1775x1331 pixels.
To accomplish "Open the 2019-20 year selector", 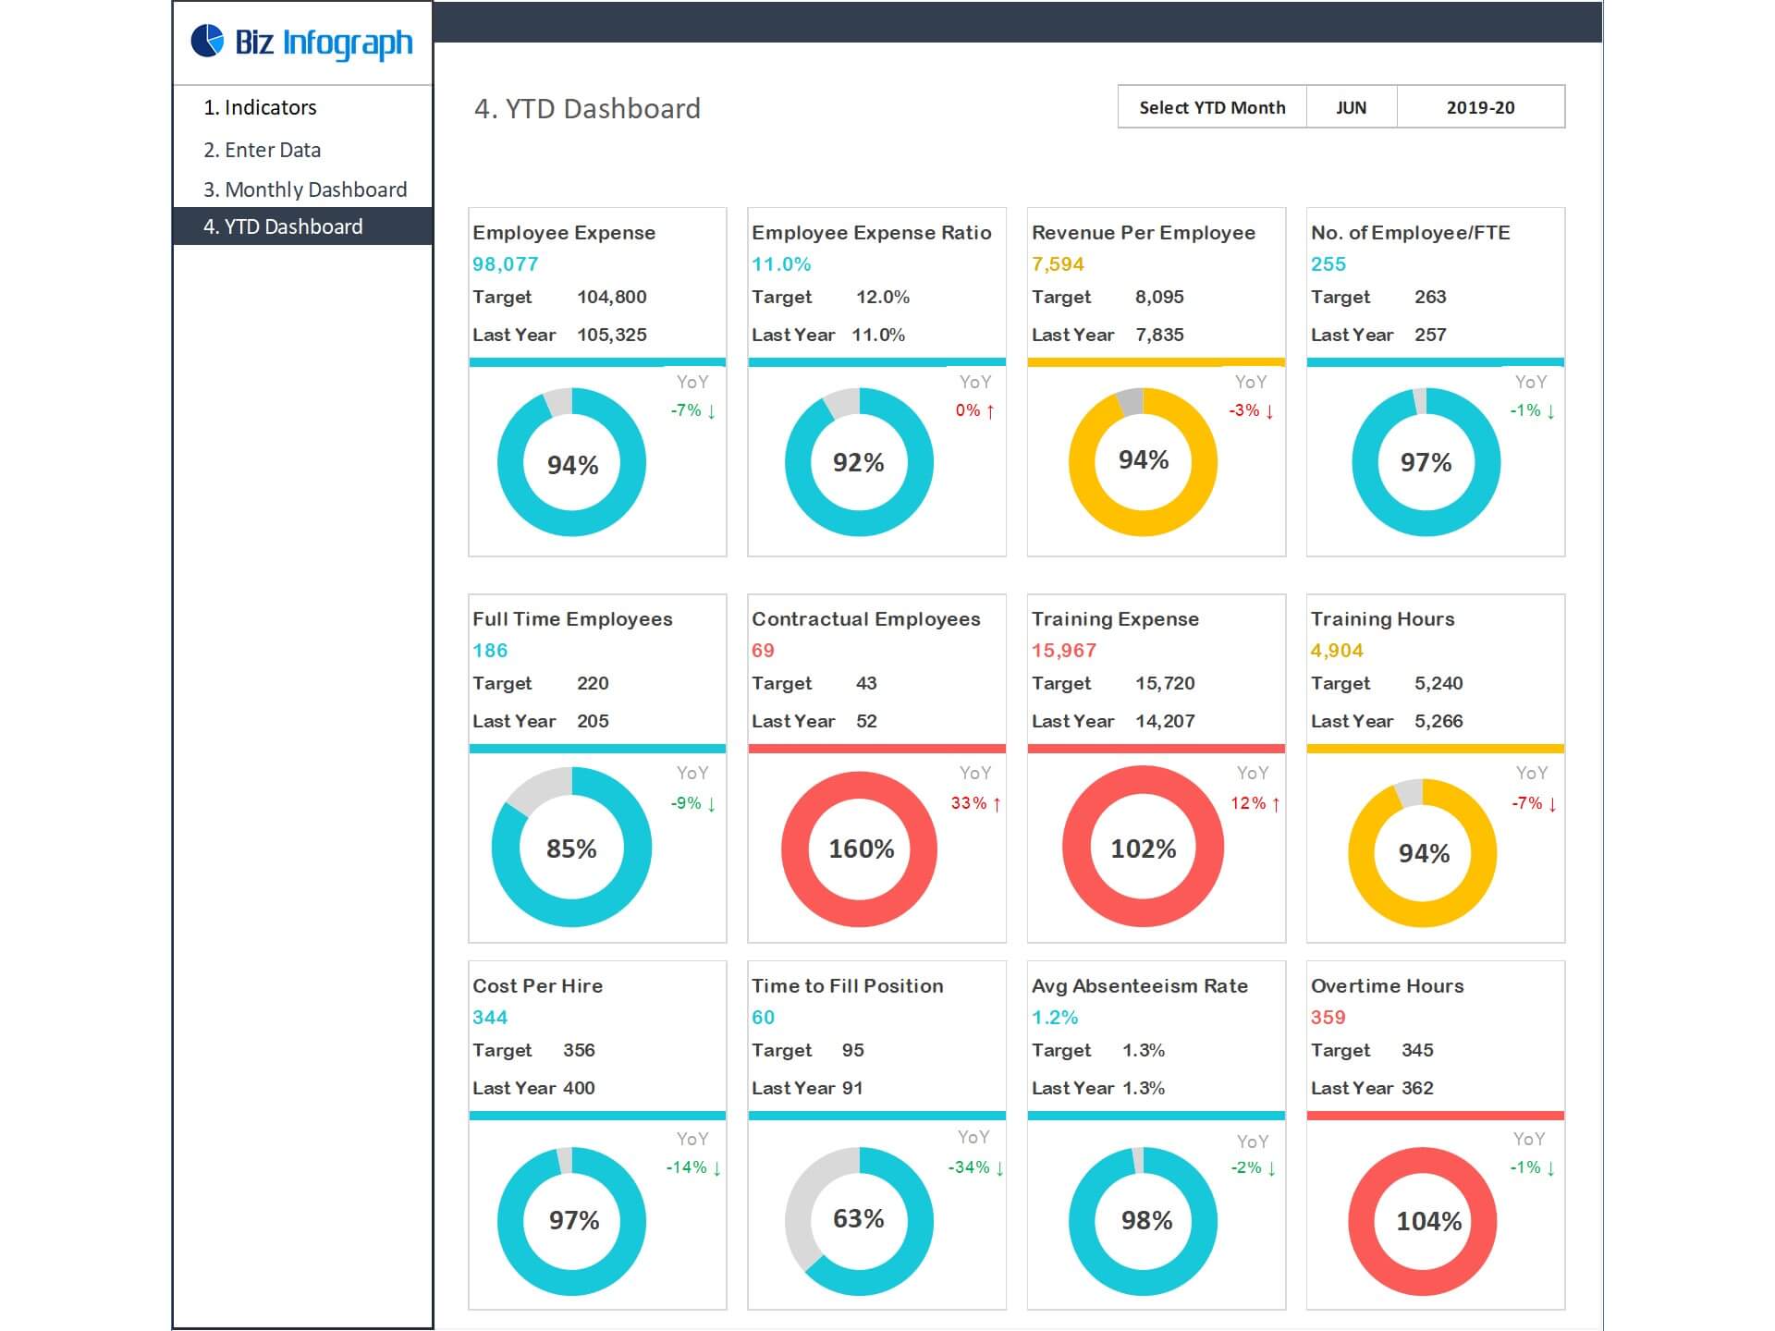I will [x=1480, y=107].
